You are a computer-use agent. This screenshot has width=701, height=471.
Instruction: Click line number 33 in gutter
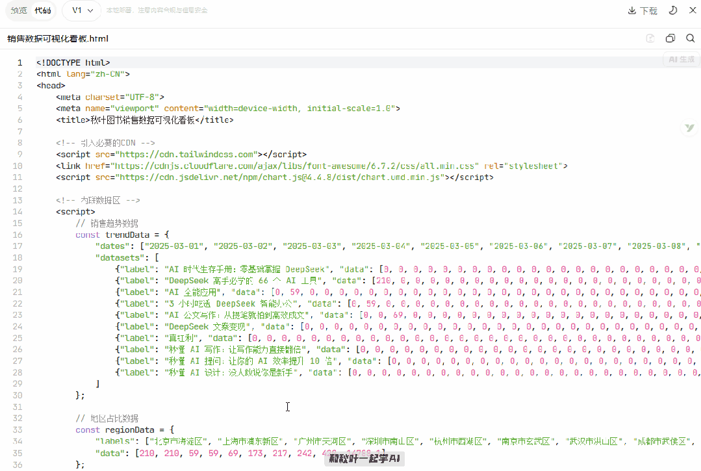coord(18,430)
